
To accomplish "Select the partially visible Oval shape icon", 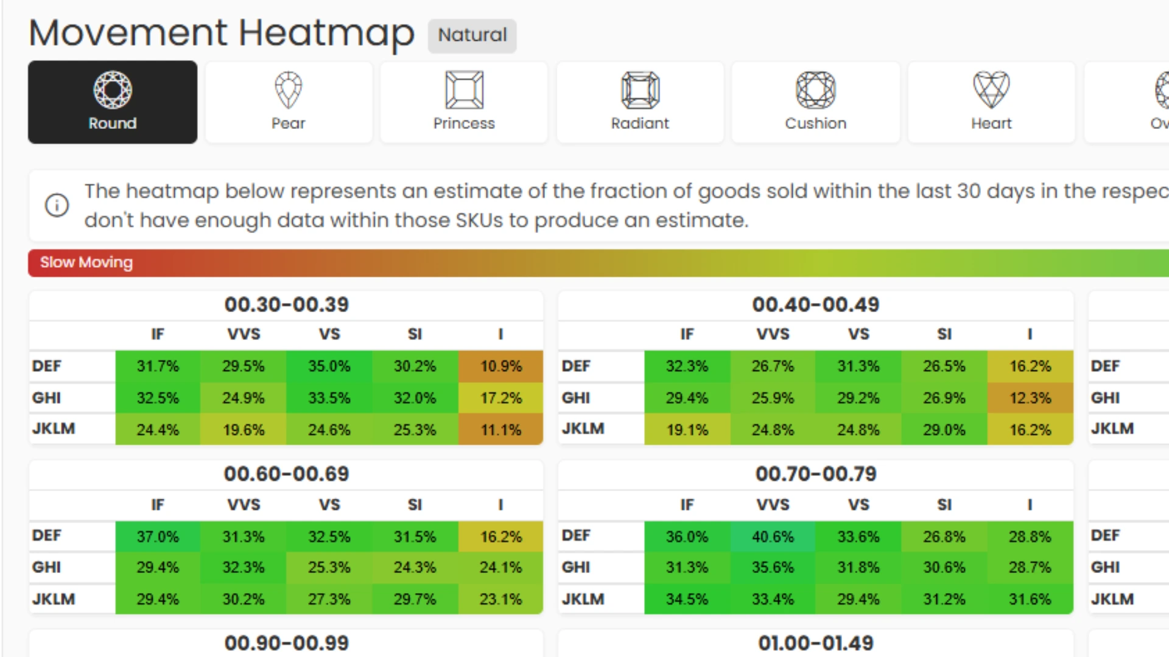I will pos(1160,90).
